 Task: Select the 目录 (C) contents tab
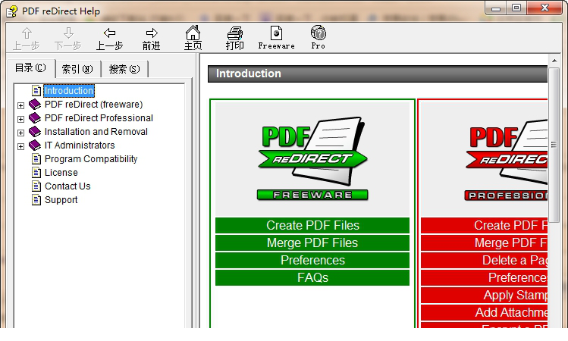[x=31, y=68]
